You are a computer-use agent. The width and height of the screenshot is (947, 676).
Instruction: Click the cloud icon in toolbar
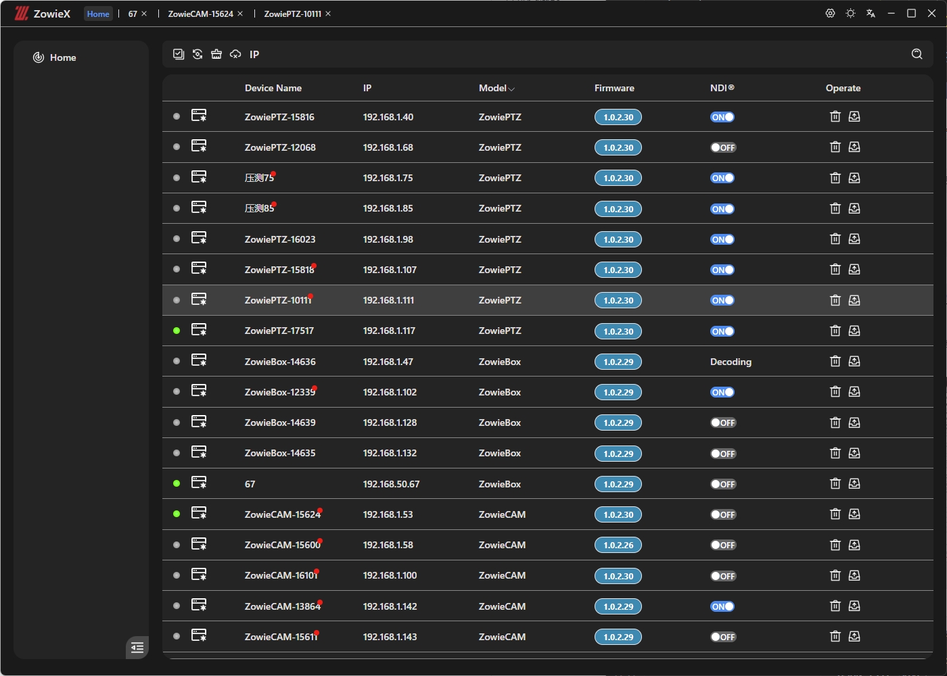[x=235, y=54]
